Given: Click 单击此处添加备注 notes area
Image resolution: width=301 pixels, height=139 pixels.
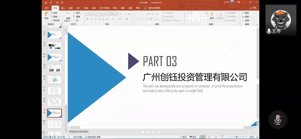Looking at the screenshot, I should (79, 132).
